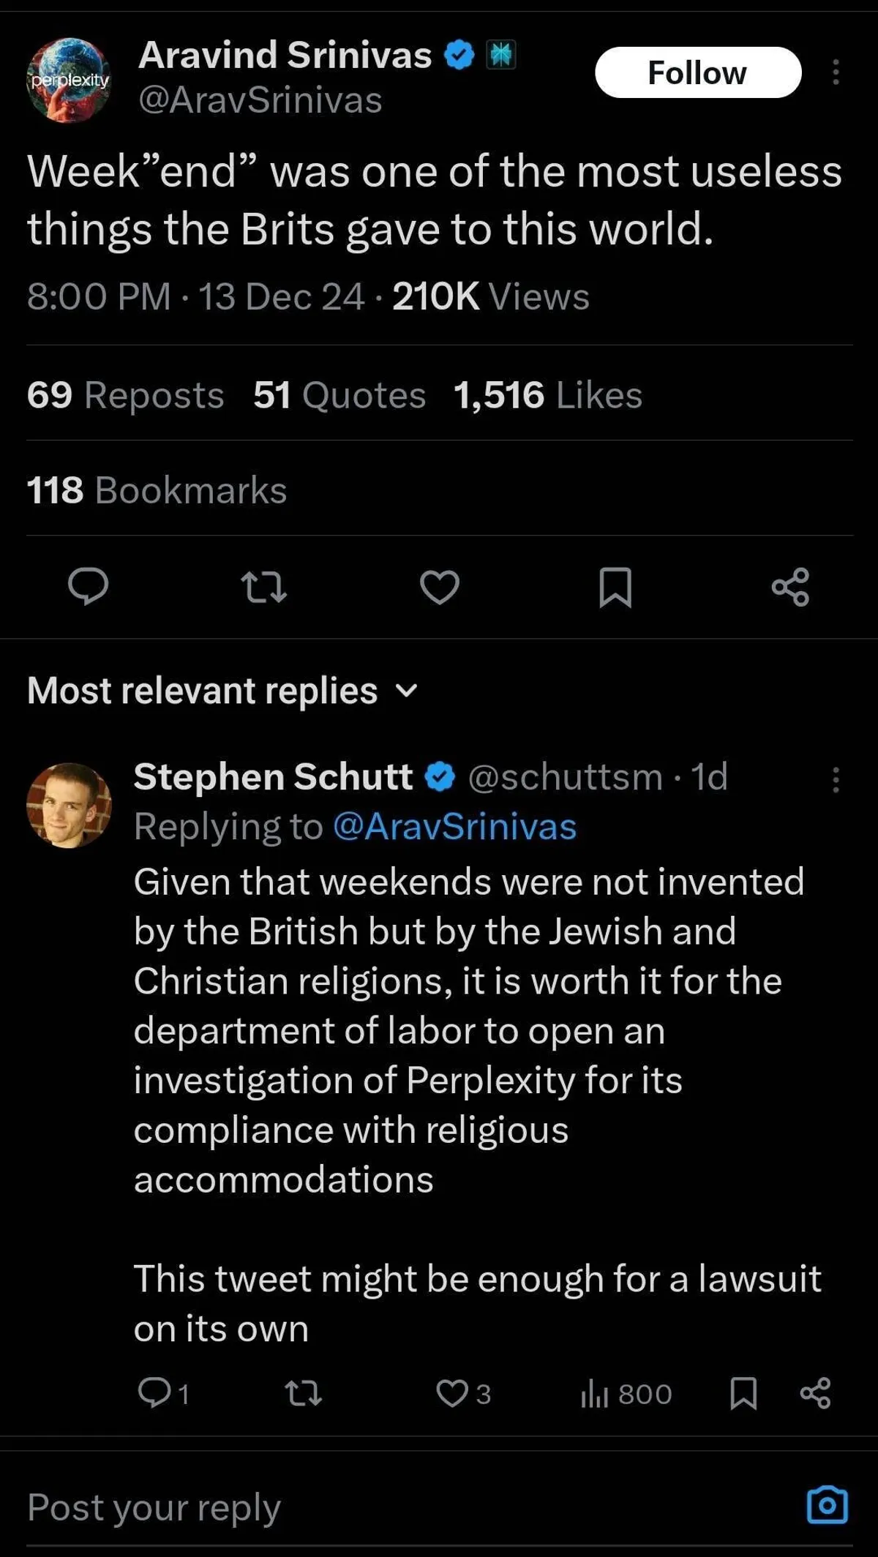Open more options on Stephen Schutt's reply
Image resolution: width=878 pixels, height=1557 pixels.
[x=836, y=780]
